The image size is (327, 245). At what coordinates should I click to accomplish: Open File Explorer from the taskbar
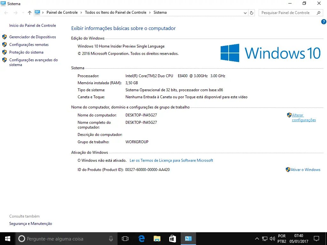tap(157, 239)
